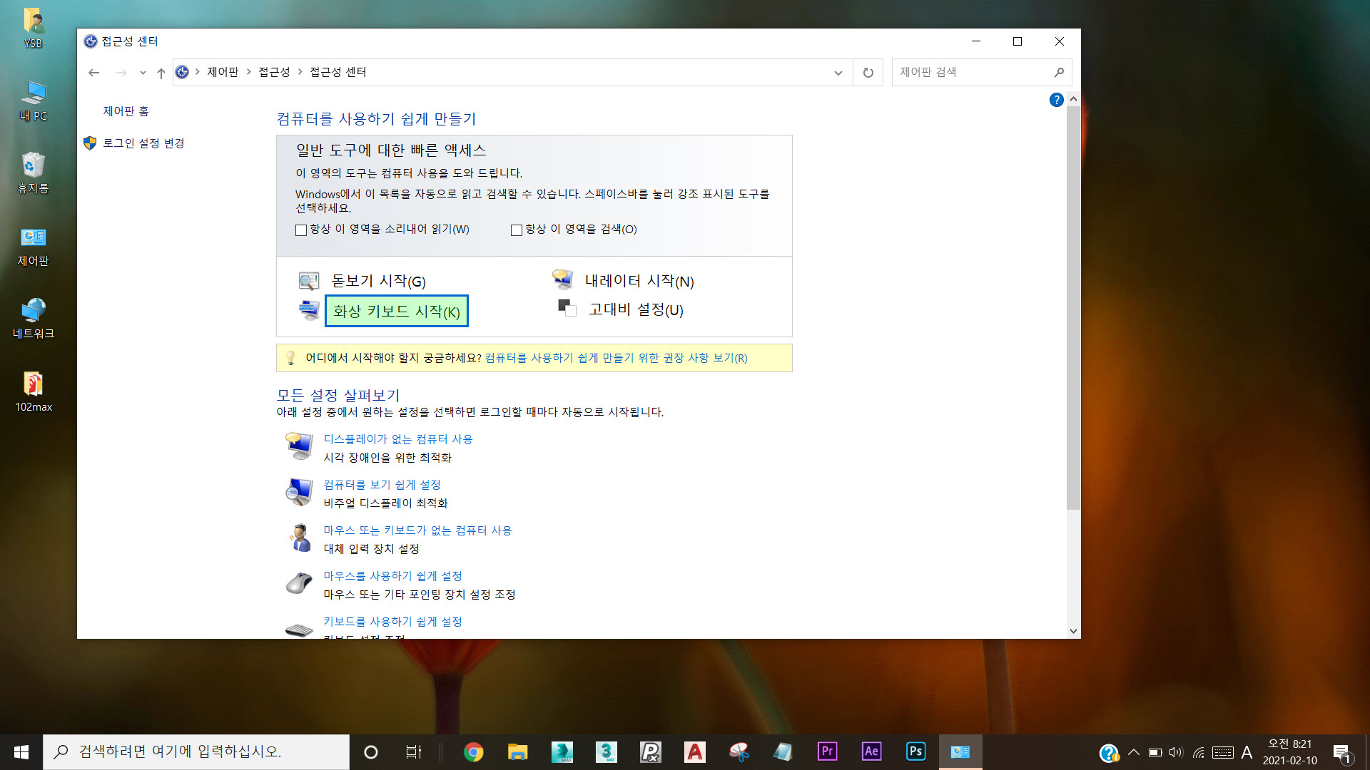Enable '항상 이 영역을 소리내어 읽기' checkbox
Screen dimensions: 1370x770
(x=301, y=230)
